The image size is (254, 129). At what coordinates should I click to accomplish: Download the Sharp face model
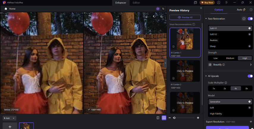pyautogui.click(x=250, y=46)
